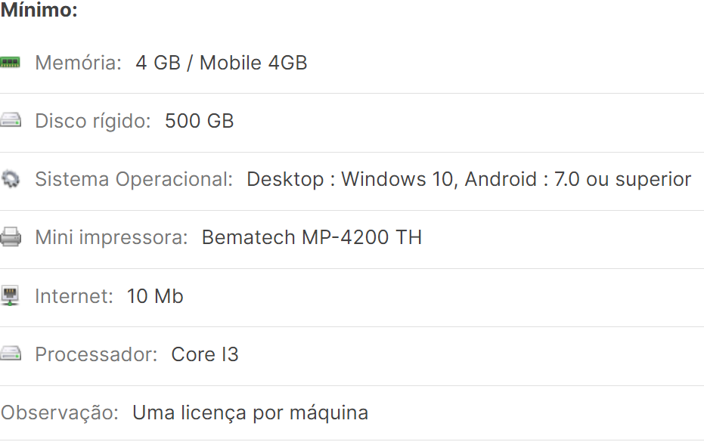Click the 500 GB value
Screen dimensions: 704x442
tap(200, 121)
